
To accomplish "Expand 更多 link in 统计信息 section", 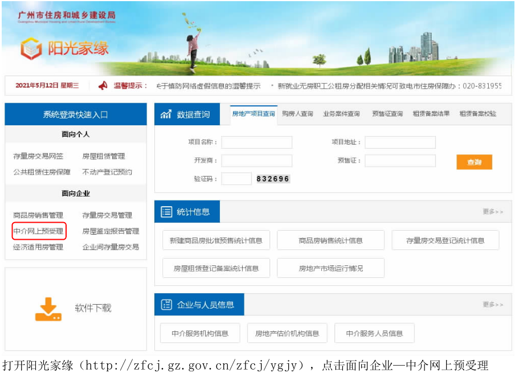I will 493,212.
